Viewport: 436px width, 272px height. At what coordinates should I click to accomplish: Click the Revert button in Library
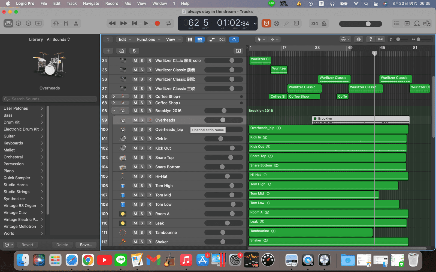click(28, 245)
